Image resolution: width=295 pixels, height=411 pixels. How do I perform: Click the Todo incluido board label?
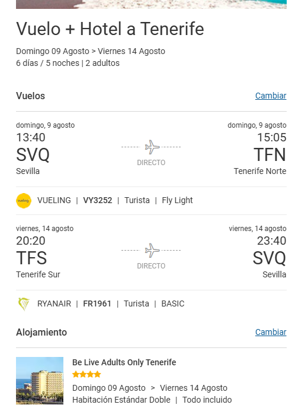pyautogui.click(x=207, y=400)
